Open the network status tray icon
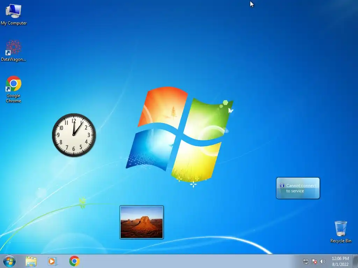Screen dimensions: 358x268 pos(306,261)
